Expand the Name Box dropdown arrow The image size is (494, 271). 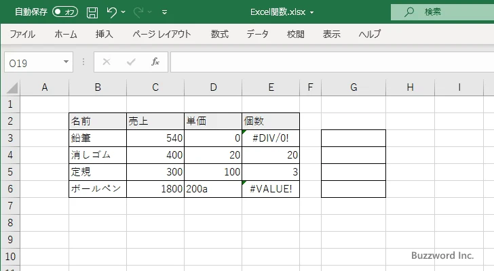(x=66, y=62)
